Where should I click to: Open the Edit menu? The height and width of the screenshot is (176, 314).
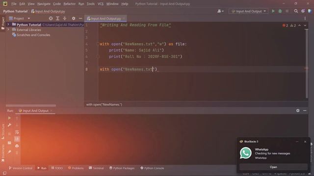[22, 4]
